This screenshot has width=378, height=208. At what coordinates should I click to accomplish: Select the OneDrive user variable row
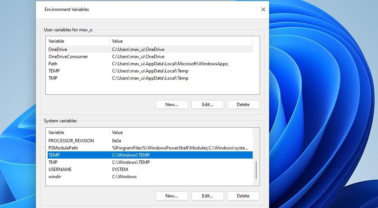click(x=58, y=49)
